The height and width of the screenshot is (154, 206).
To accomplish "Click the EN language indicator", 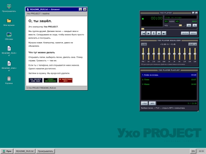I will click(193, 151).
